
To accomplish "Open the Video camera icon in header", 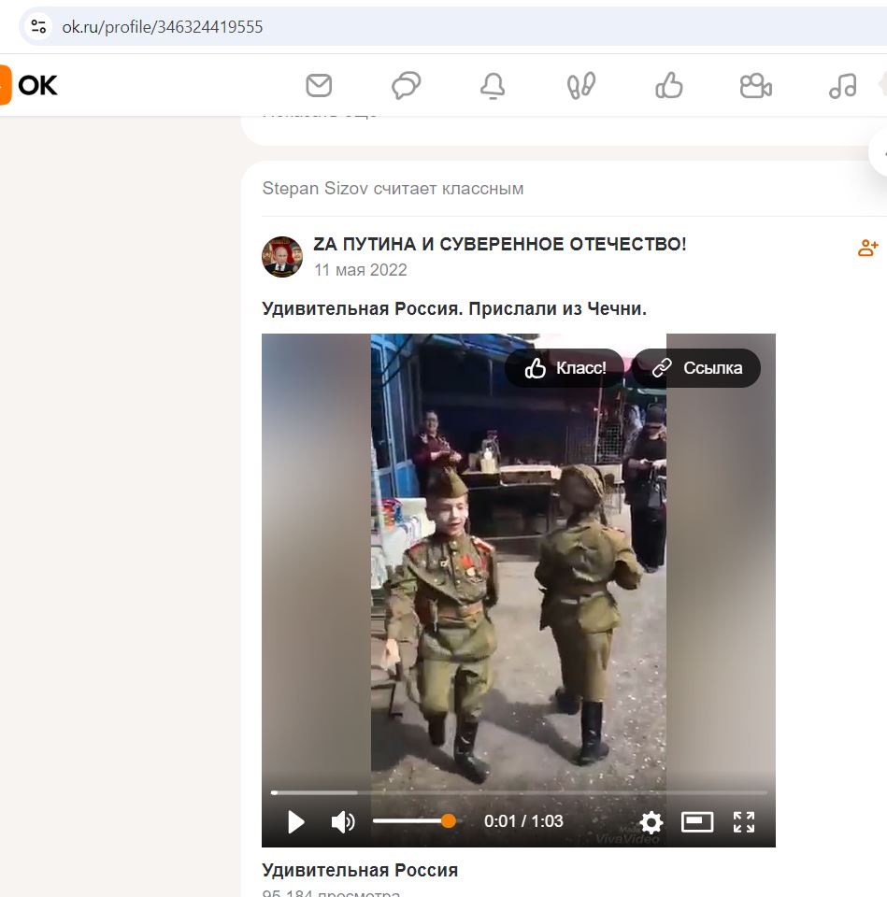I will click(756, 86).
